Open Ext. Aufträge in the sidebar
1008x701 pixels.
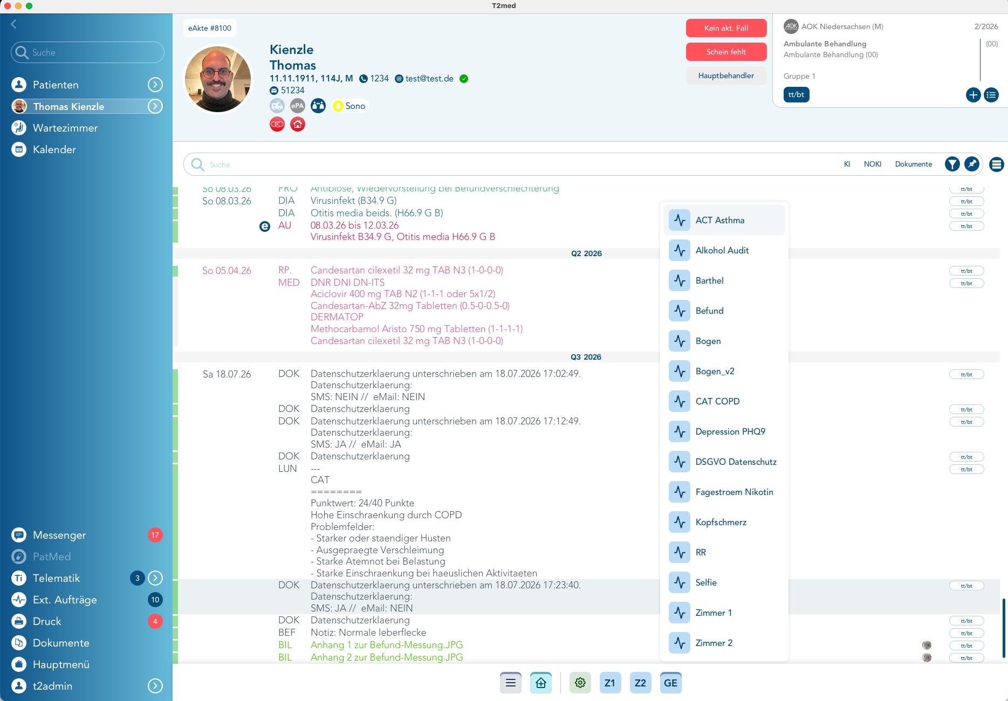(x=65, y=600)
